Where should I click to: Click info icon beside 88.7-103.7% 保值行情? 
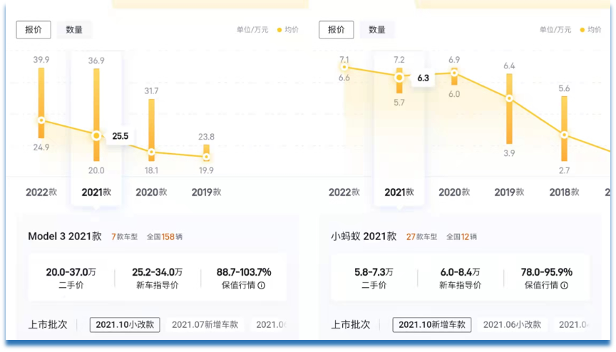click(x=261, y=285)
